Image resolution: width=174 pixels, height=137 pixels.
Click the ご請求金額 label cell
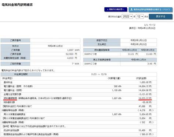click(15, 54)
